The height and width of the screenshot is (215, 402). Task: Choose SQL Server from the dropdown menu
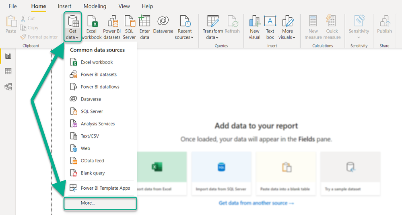pyautogui.click(x=101, y=111)
